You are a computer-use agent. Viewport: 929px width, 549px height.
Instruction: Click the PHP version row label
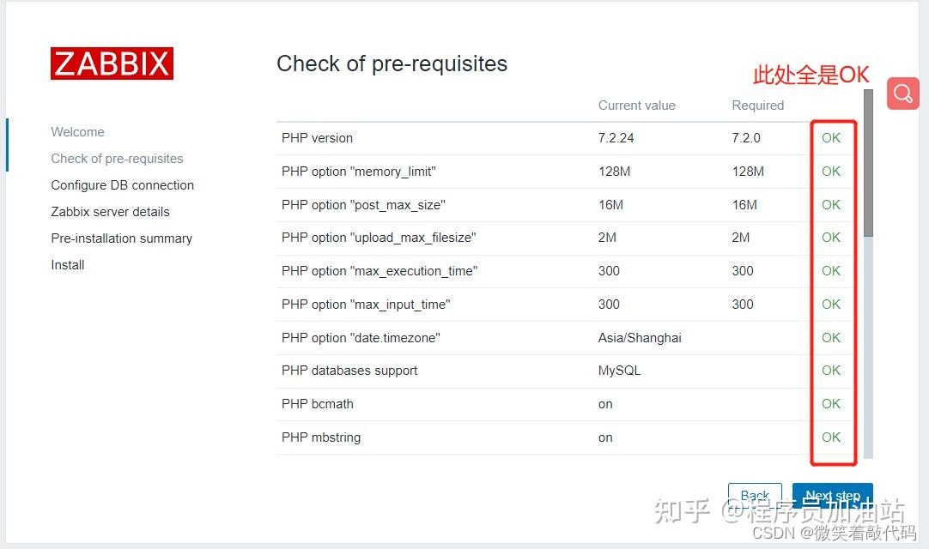click(317, 138)
